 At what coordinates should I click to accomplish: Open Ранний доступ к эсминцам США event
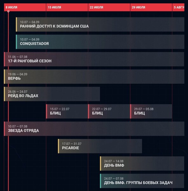tap(100, 25)
